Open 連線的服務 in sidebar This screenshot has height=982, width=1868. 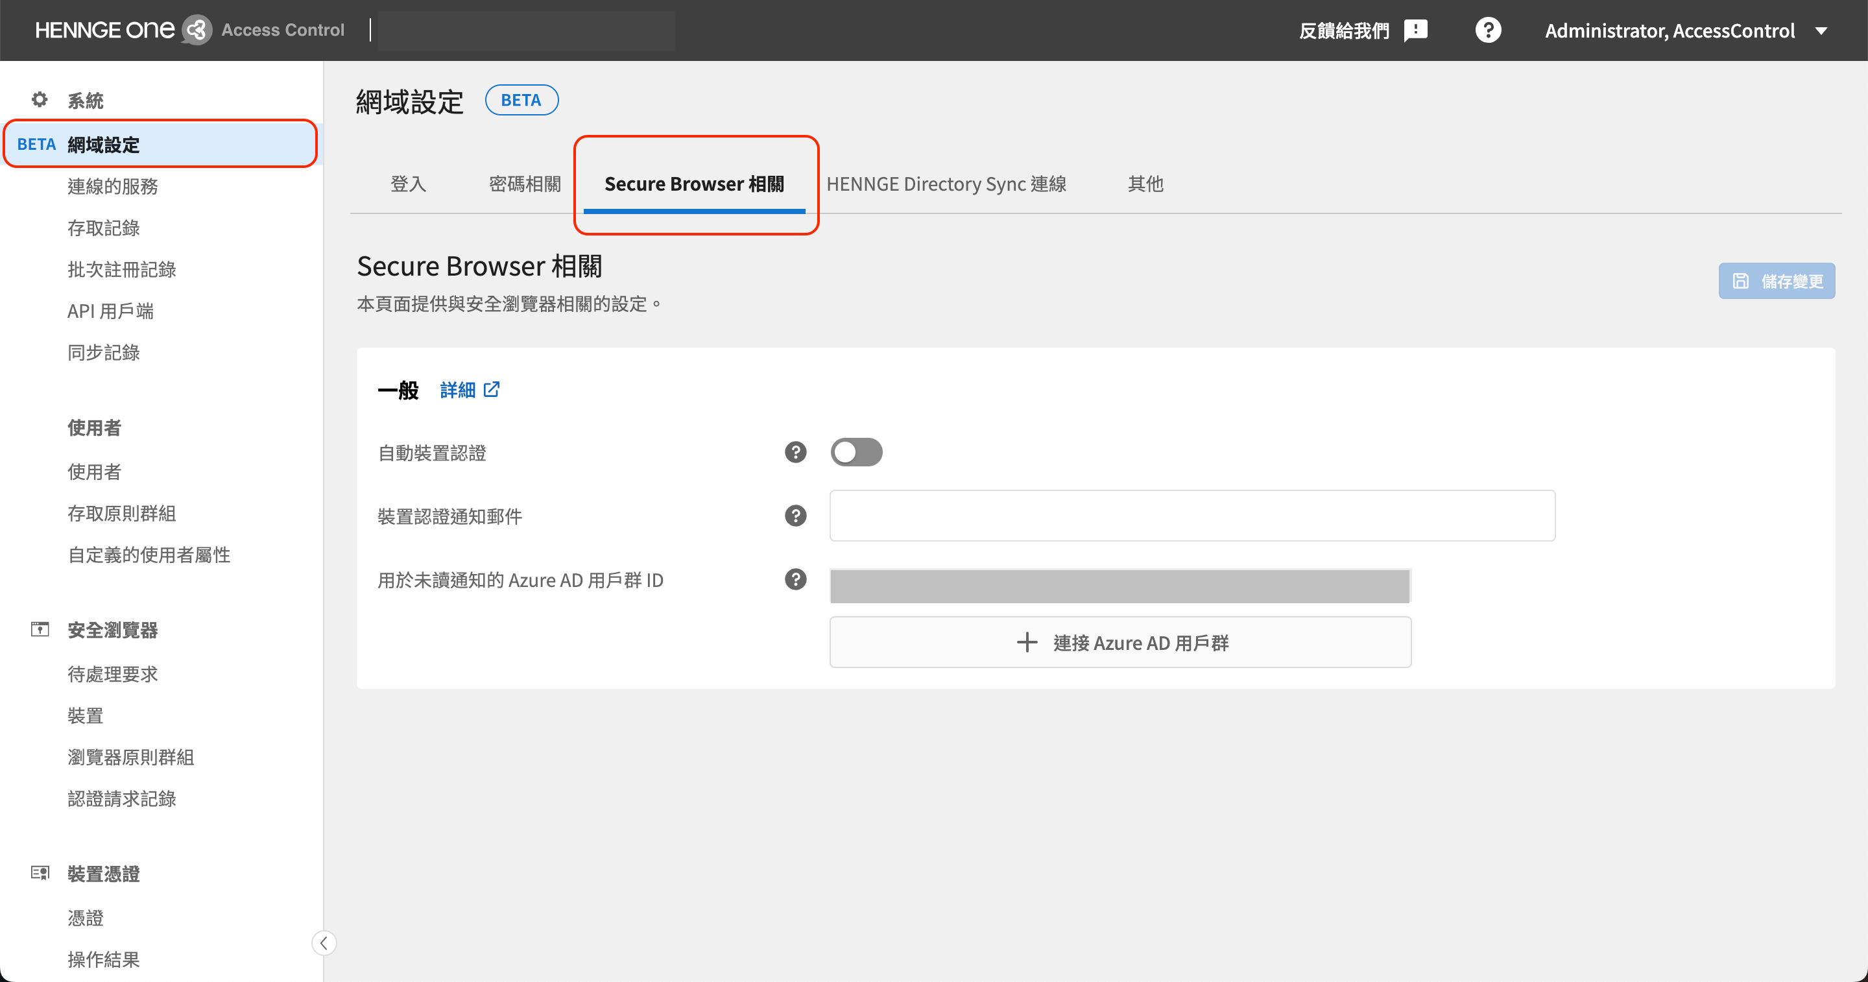pos(113,186)
